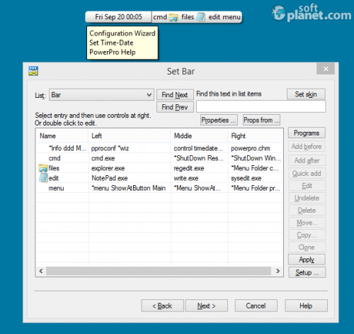Viewport: 354px width, 334px height.
Task: Click the Edit button on right panel
Action: click(307, 186)
